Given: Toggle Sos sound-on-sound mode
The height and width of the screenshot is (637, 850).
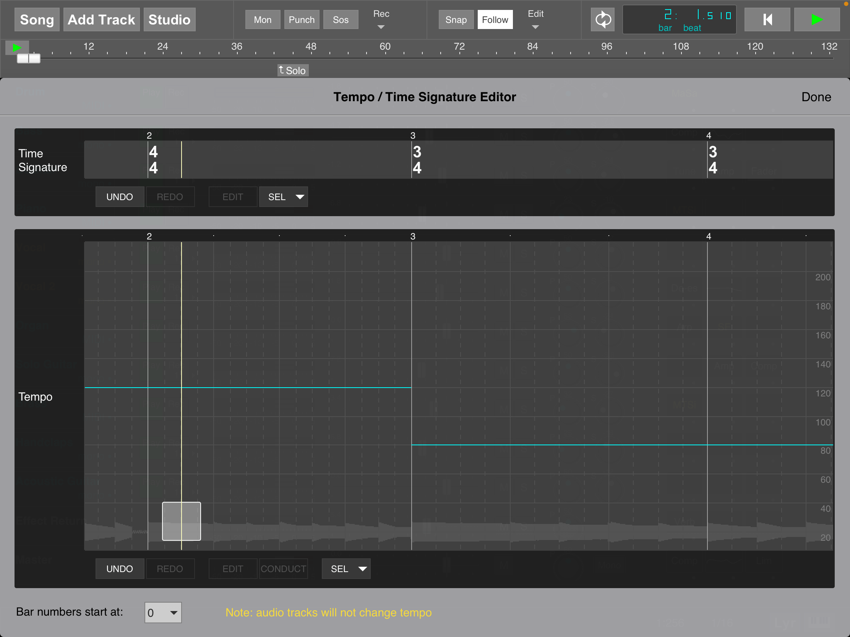Looking at the screenshot, I should coord(341,19).
